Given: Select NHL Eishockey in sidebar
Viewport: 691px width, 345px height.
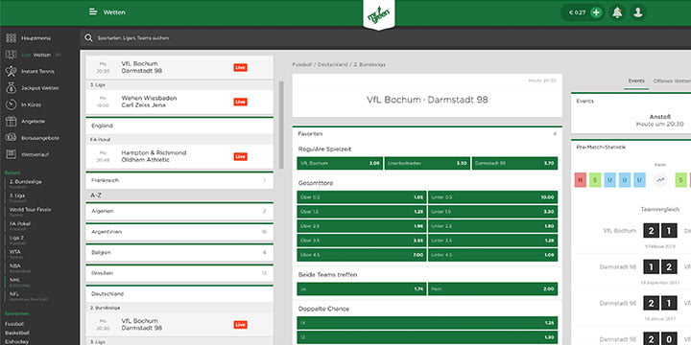Looking at the screenshot, I should 20,282.
